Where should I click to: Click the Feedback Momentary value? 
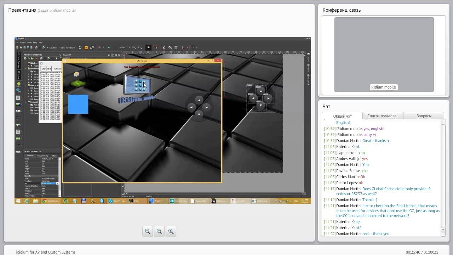click(50, 181)
